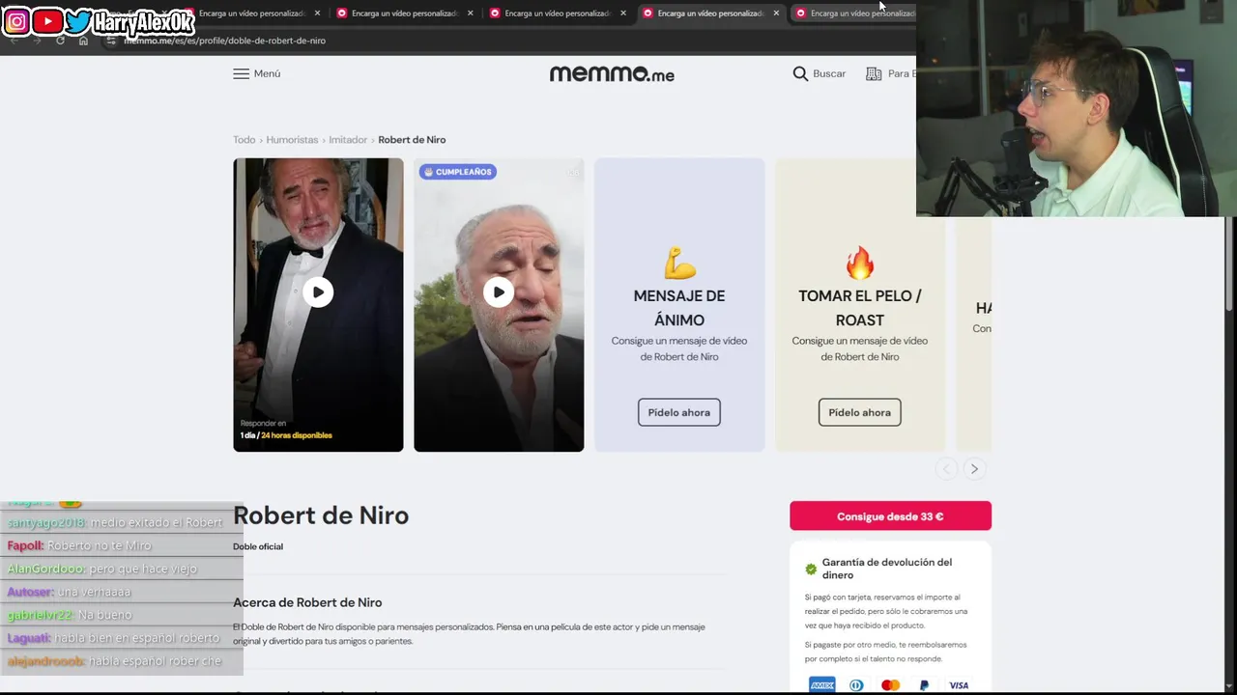Screen dimensions: 1237x695
Task: Click the flexed biceps emoji on Mensaje de Ánimo
Action: [x=679, y=263]
